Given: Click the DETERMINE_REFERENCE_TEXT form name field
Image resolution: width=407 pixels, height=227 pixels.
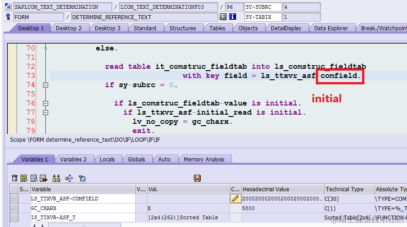Looking at the screenshot, I should coord(144,17).
